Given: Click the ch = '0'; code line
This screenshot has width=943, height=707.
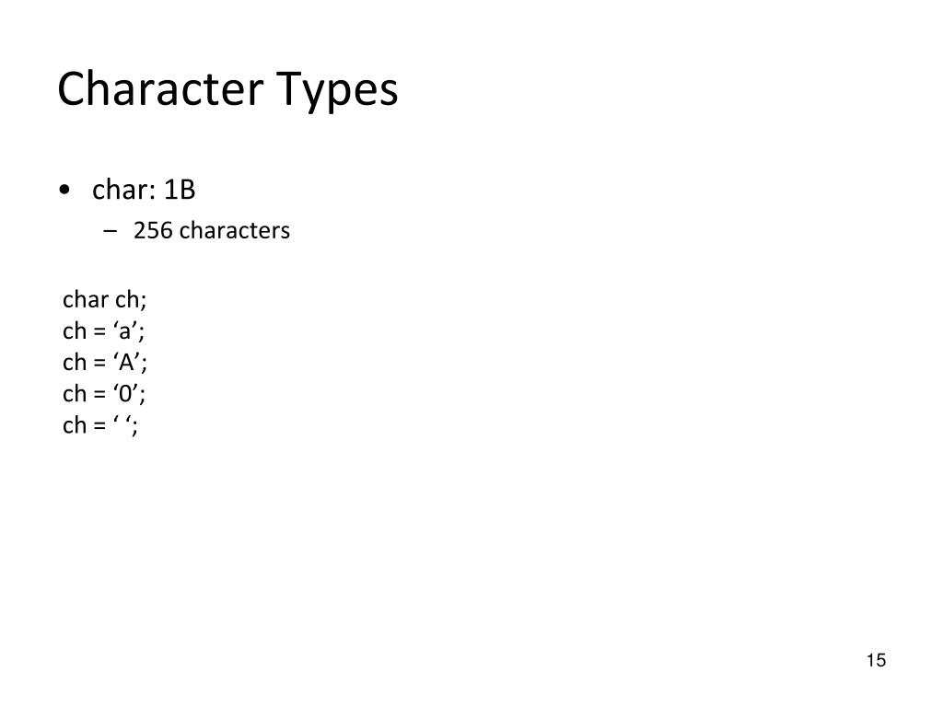Looking at the screenshot, I should click(104, 394).
